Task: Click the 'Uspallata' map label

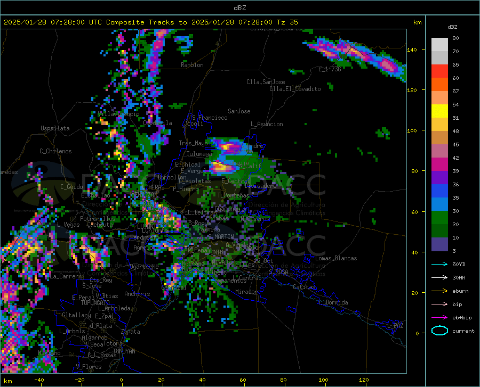Action: click(x=55, y=128)
